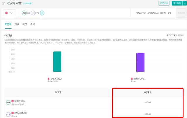Click the Instagram icon beside ZARA Official row

click(13, 113)
